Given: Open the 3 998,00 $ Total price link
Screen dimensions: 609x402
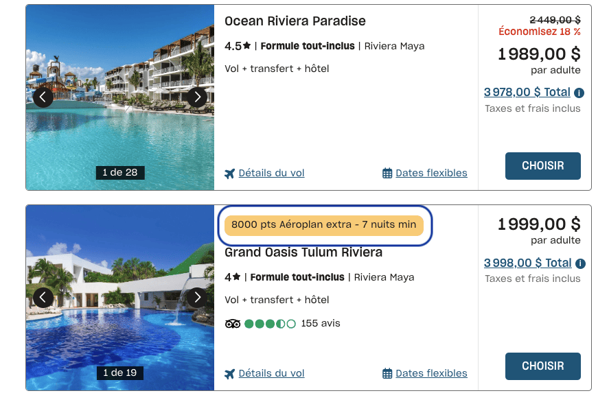Looking at the screenshot, I should (x=527, y=263).
